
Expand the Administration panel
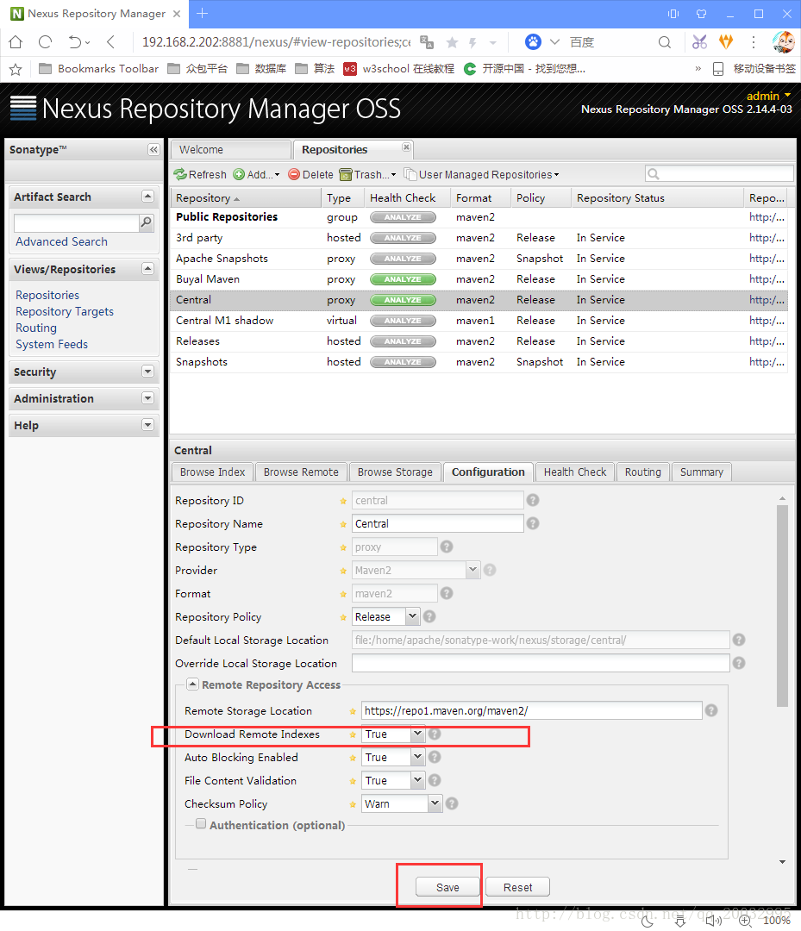coord(147,398)
